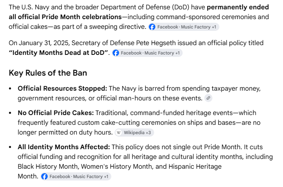Click the word "Wikipedia" in the citation chip

pyautogui.click(x=134, y=133)
